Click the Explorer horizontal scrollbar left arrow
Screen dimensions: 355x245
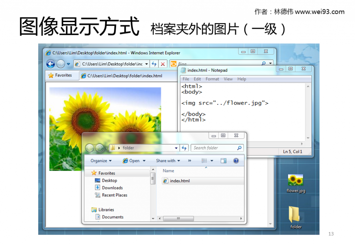coord(159,218)
